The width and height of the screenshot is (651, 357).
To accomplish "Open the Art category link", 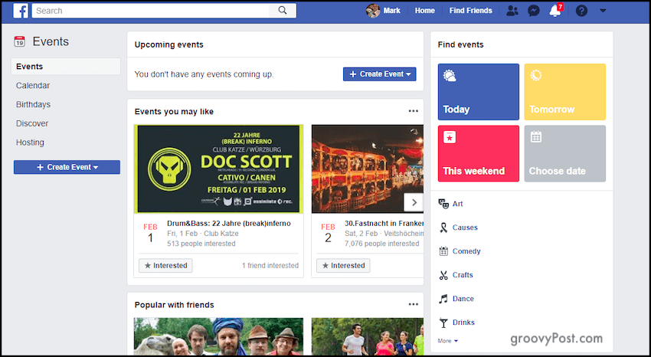I will point(457,204).
